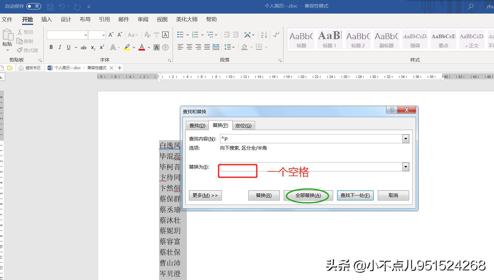Viewport: 494px width, 280px height.
Task: Click the text highlight color icon
Action: click(127, 47)
